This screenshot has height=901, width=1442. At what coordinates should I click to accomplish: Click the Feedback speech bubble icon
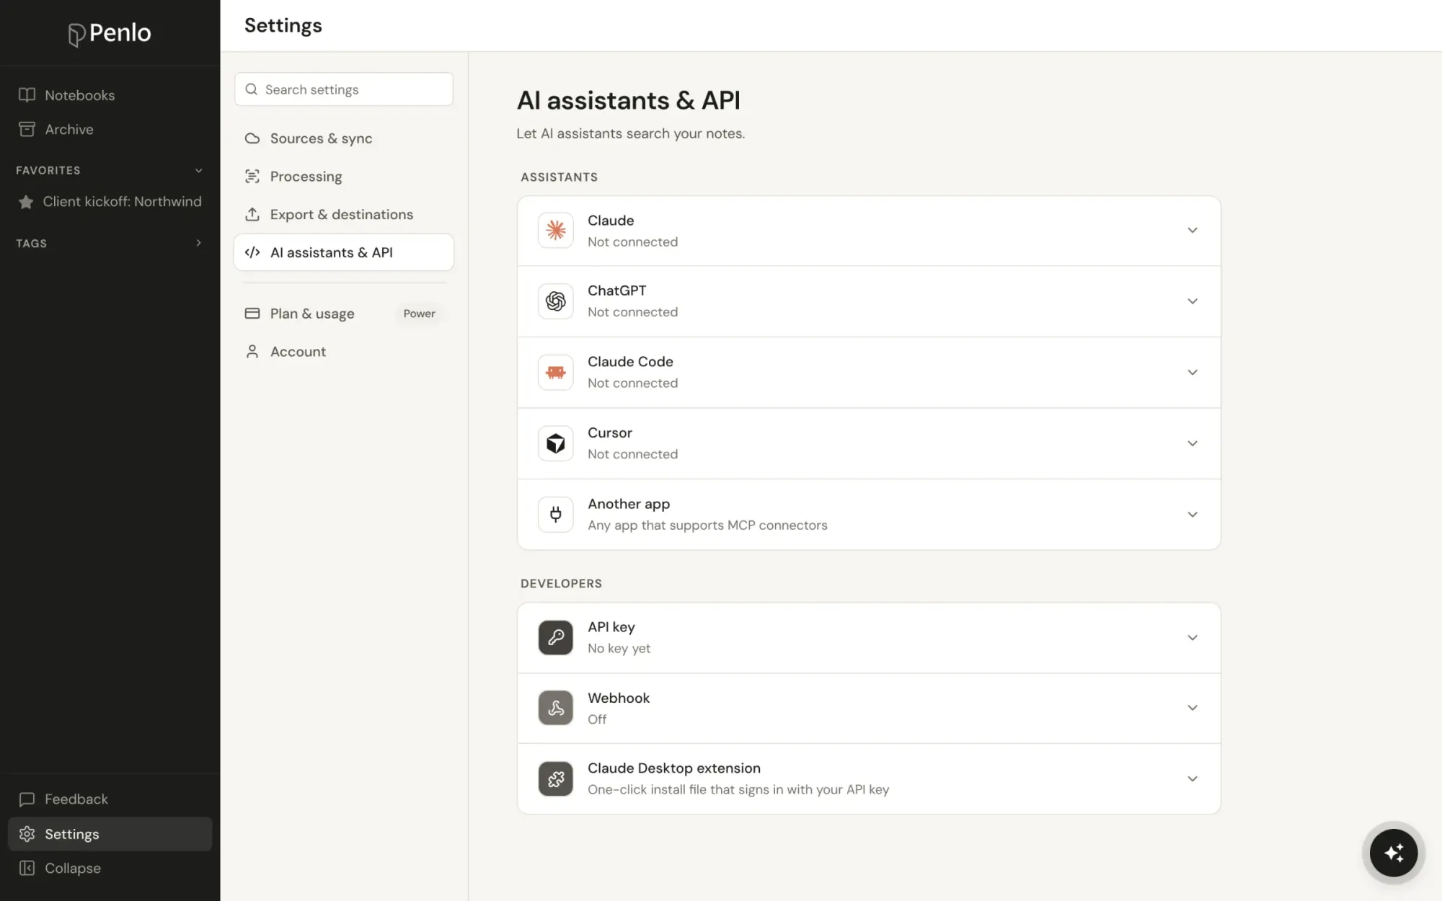(x=27, y=799)
